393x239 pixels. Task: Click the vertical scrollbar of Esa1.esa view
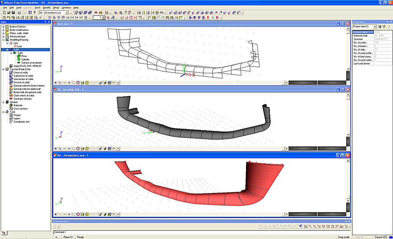coord(348,49)
